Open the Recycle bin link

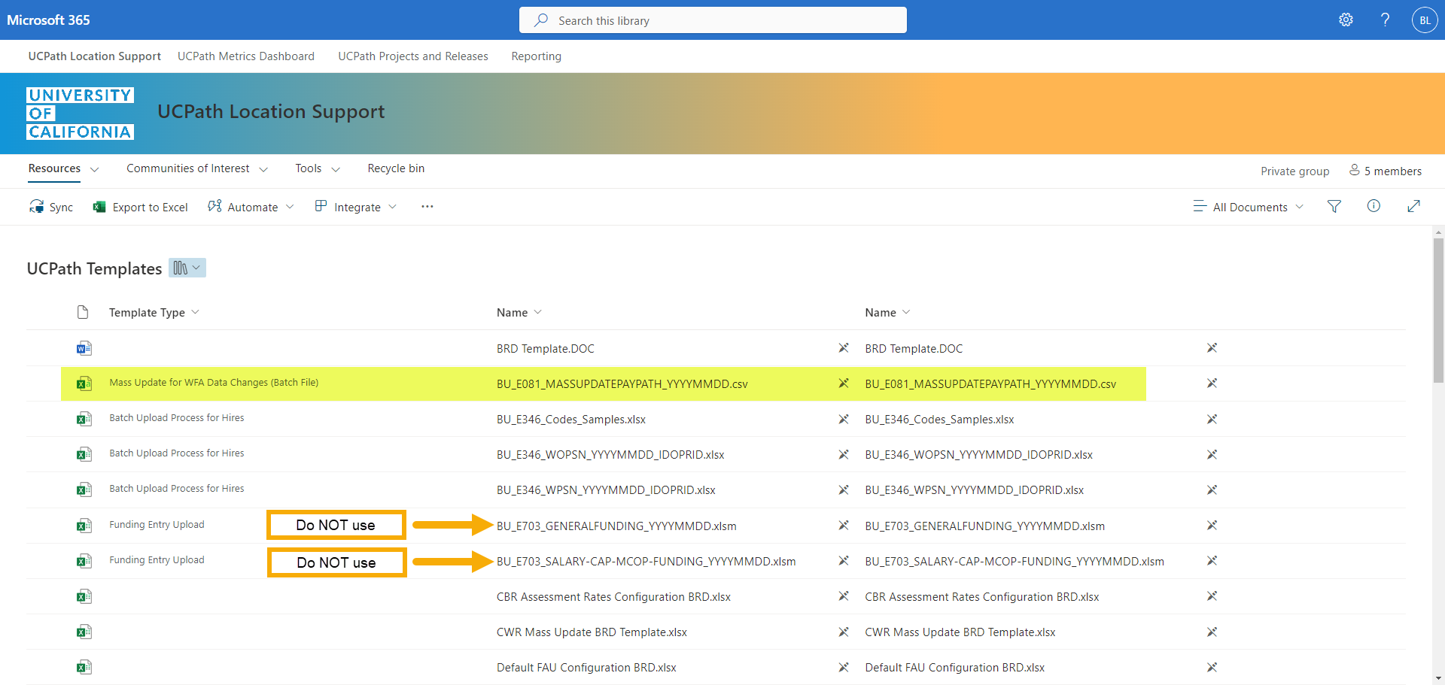(396, 168)
